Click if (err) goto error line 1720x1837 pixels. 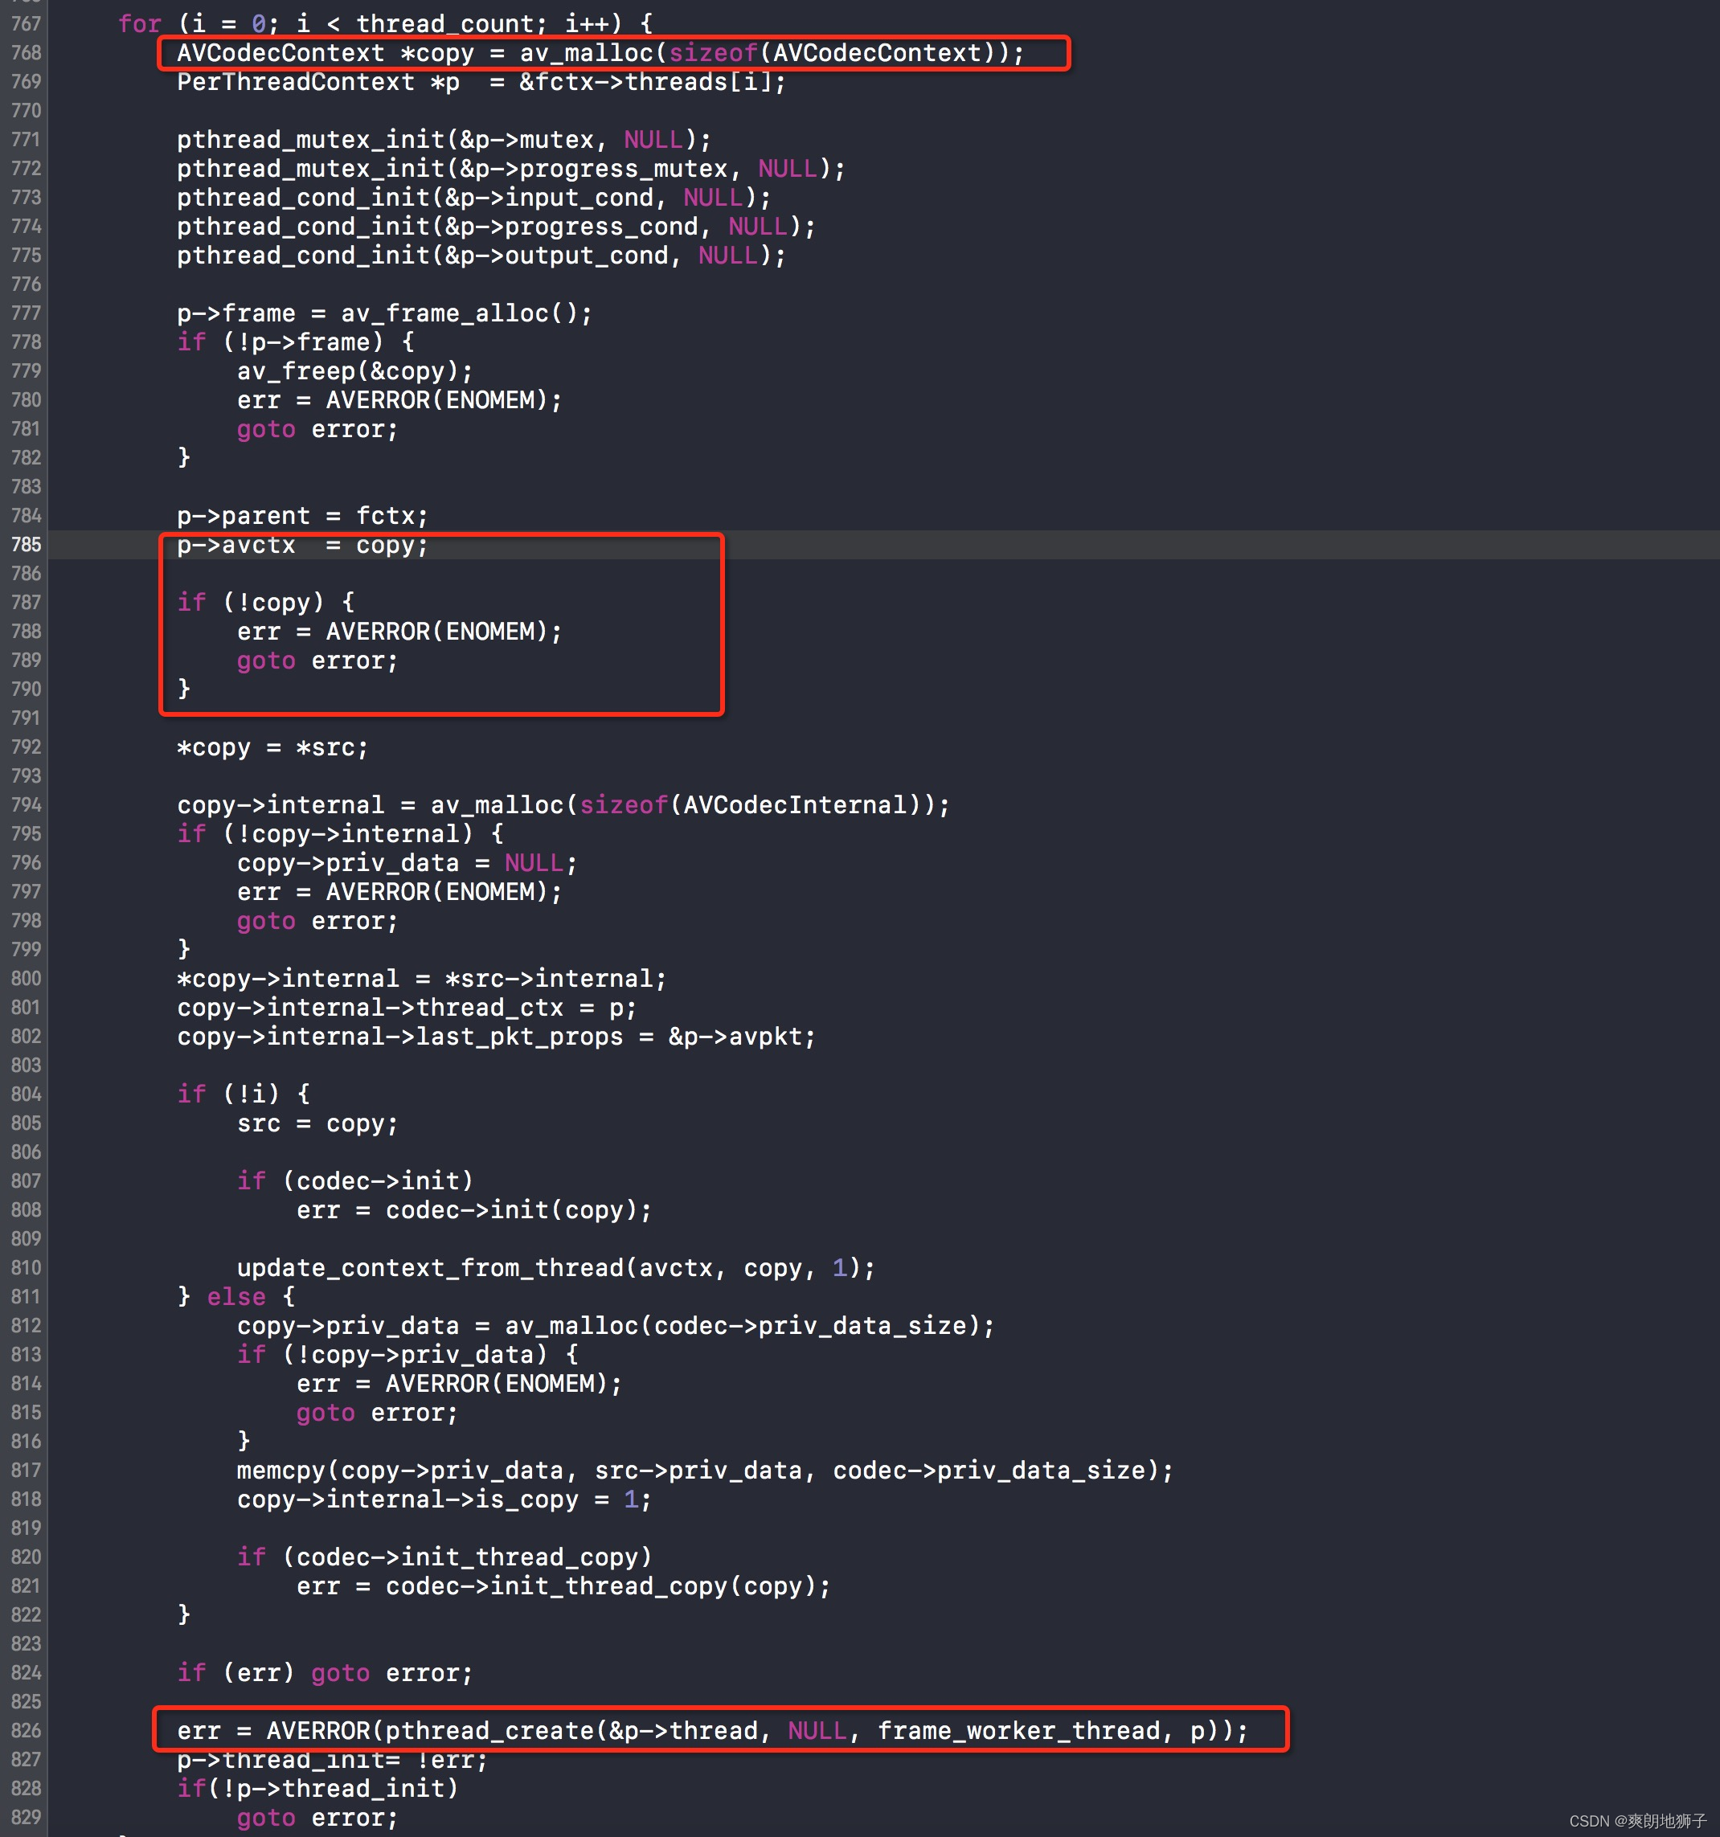pyautogui.click(x=326, y=1672)
